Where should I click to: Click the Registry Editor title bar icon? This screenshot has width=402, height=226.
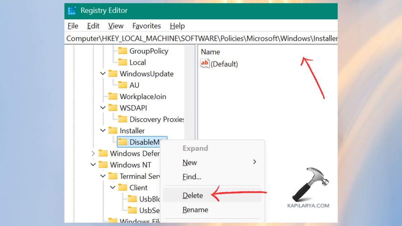[71, 10]
